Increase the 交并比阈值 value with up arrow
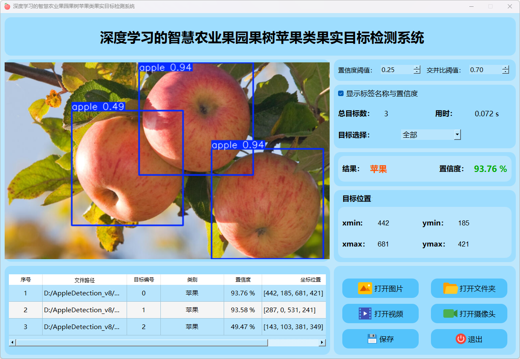 (x=506, y=67)
